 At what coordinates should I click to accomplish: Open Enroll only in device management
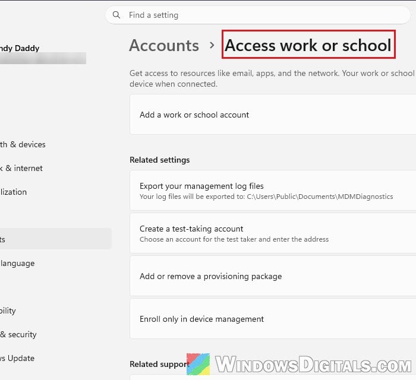point(273,318)
